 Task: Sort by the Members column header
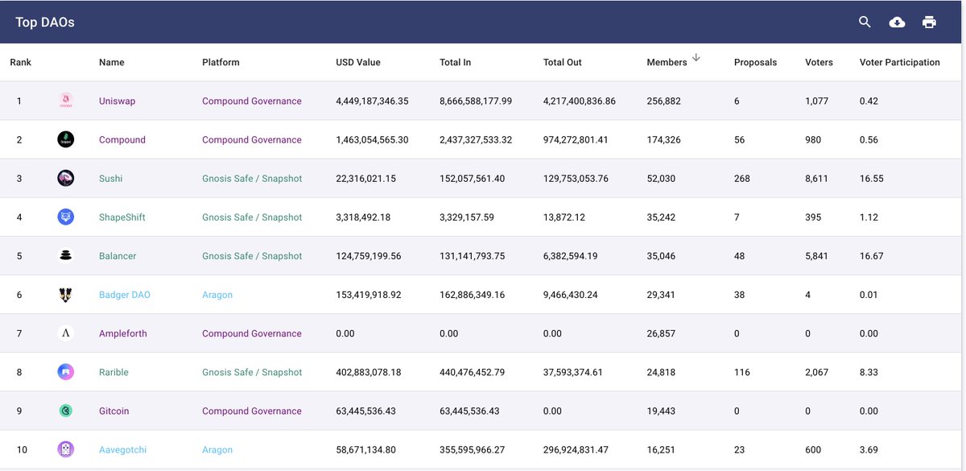pos(667,62)
